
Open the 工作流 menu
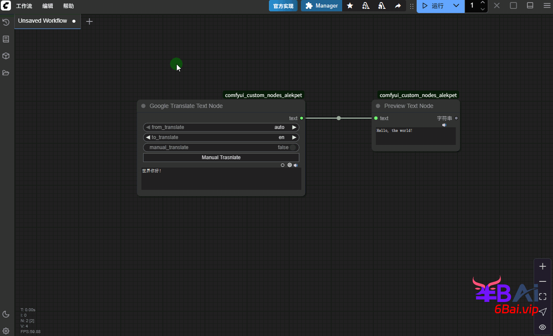[24, 6]
